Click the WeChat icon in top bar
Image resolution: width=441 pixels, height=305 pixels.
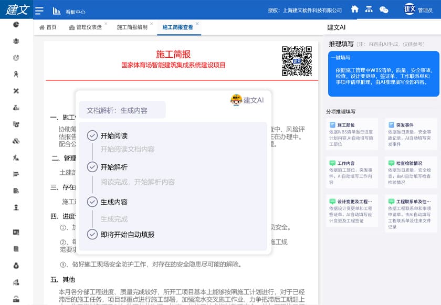click(x=384, y=9)
